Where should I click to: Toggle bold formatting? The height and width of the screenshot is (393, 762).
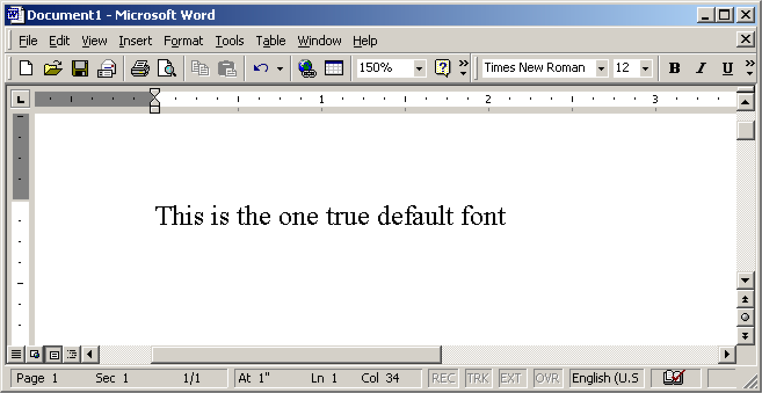[674, 68]
